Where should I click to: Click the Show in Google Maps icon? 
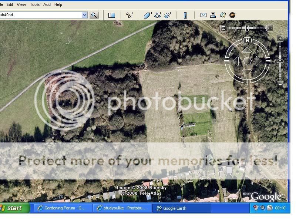tap(222, 15)
